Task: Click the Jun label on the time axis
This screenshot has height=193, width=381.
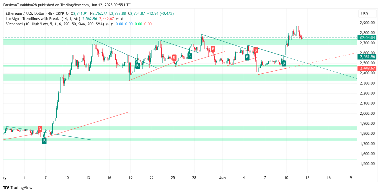Action: (x=222, y=178)
